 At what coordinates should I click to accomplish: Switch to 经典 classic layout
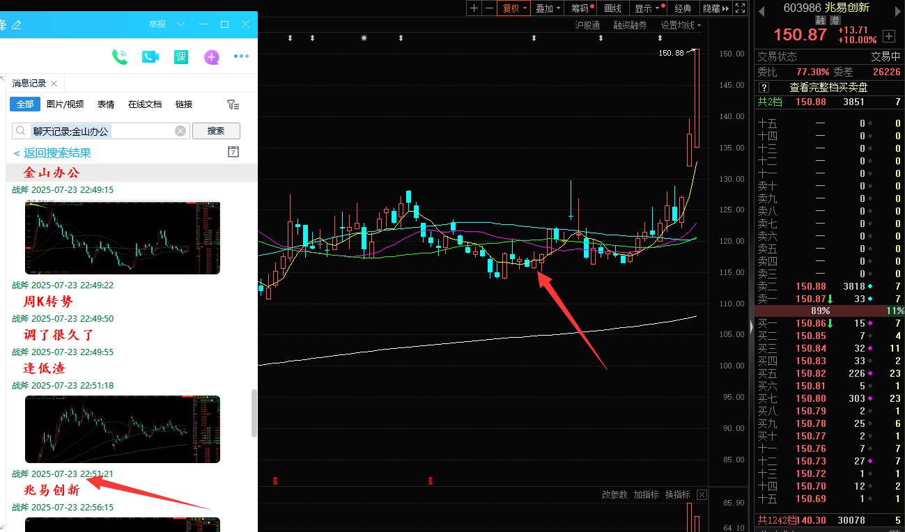(x=683, y=8)
